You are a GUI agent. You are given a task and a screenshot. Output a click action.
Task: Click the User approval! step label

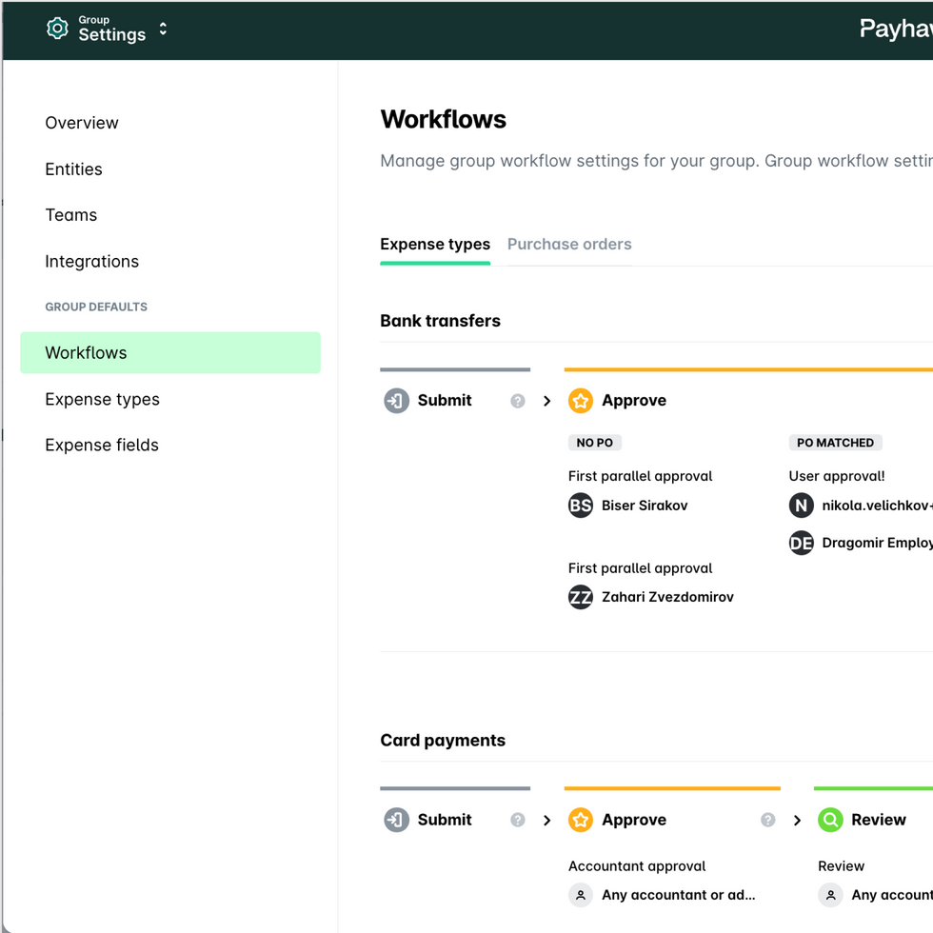837,476
